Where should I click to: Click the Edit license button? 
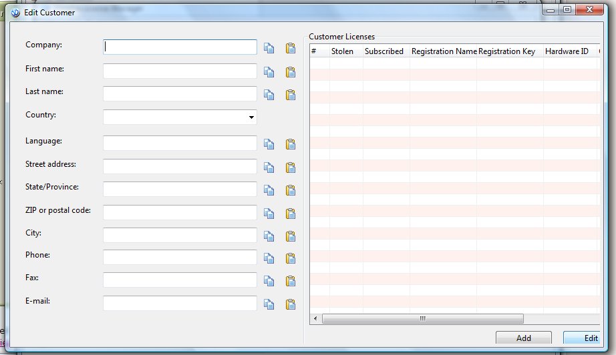583,338
